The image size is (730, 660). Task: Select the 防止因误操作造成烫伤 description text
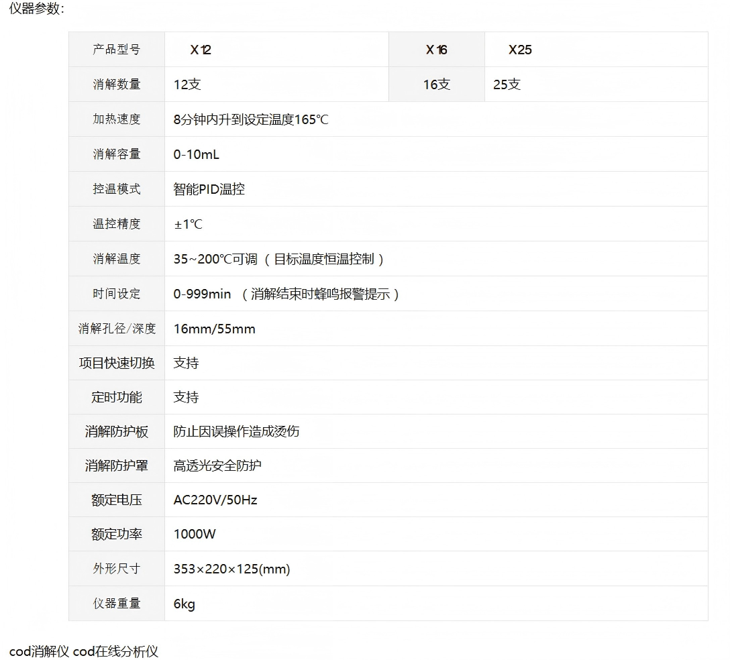236,431
